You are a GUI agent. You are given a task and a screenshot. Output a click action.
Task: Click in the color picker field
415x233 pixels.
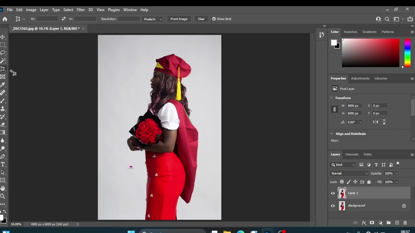(371, 53)
